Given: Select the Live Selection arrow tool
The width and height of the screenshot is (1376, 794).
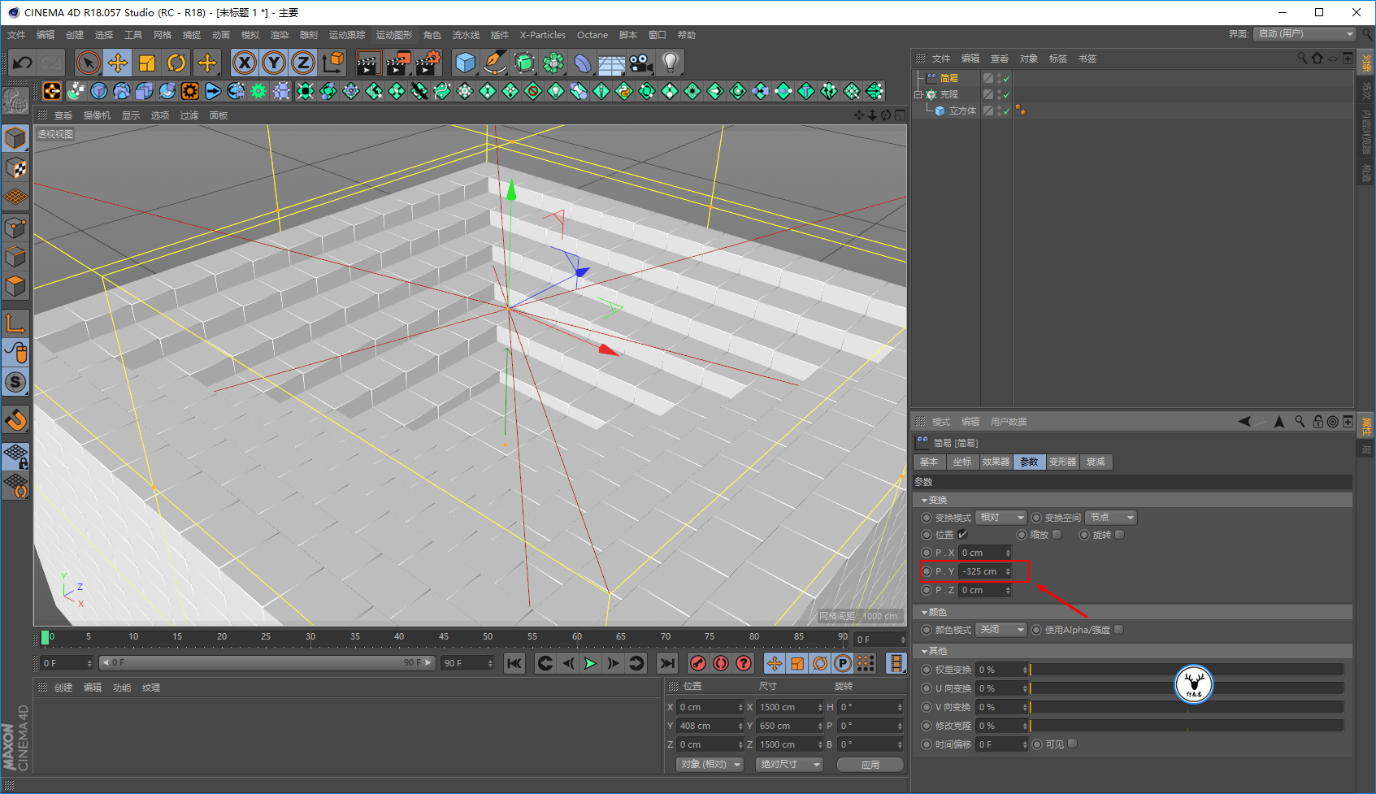Looking at the screenshot, I should click(x=88, y=63).
